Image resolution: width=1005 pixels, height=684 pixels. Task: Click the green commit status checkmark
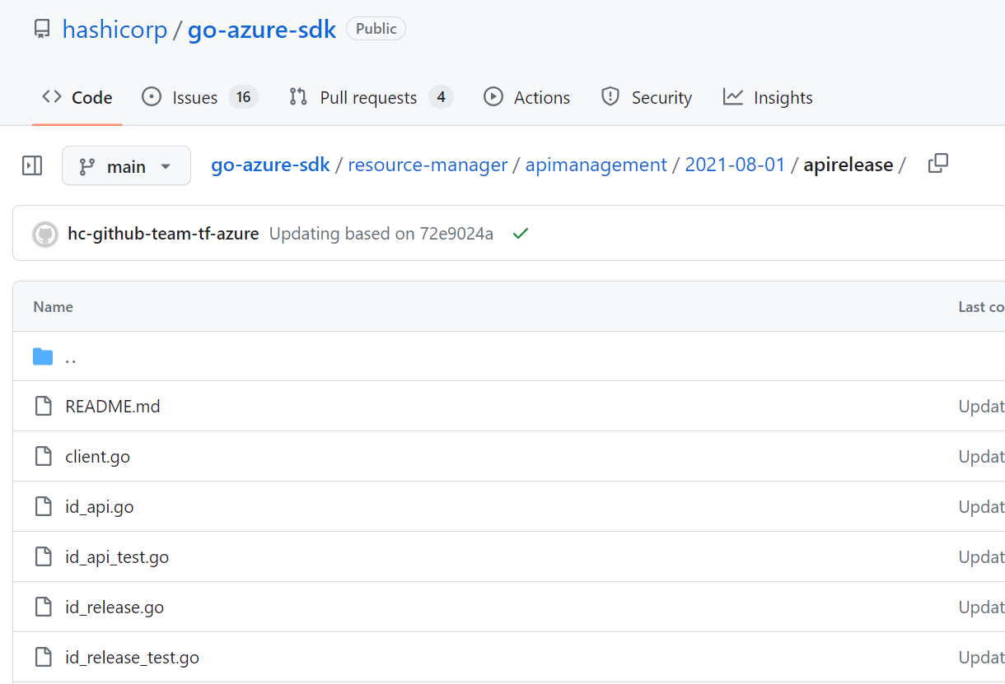point(520,233)
